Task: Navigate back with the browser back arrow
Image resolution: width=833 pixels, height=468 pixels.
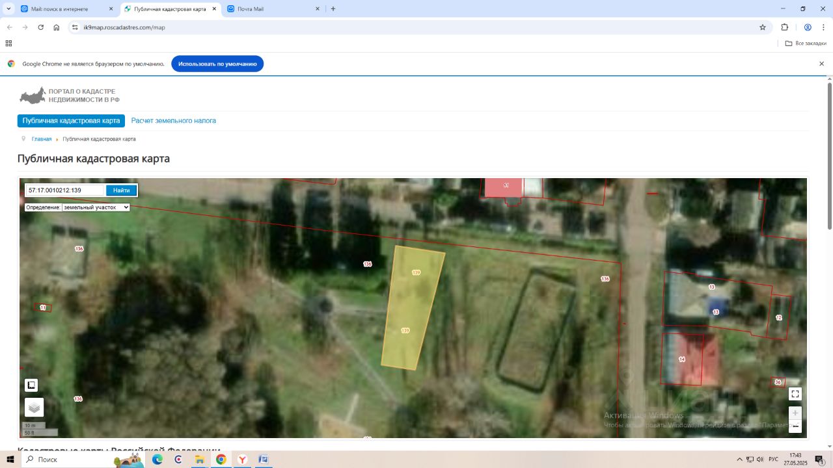Action: (x=10, y=27)
